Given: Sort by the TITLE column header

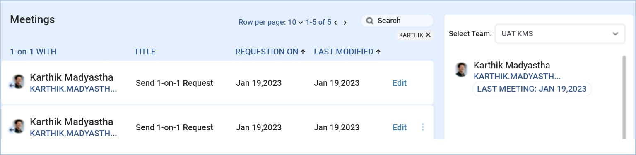Looking at the screenshot, I should [145, 52].
